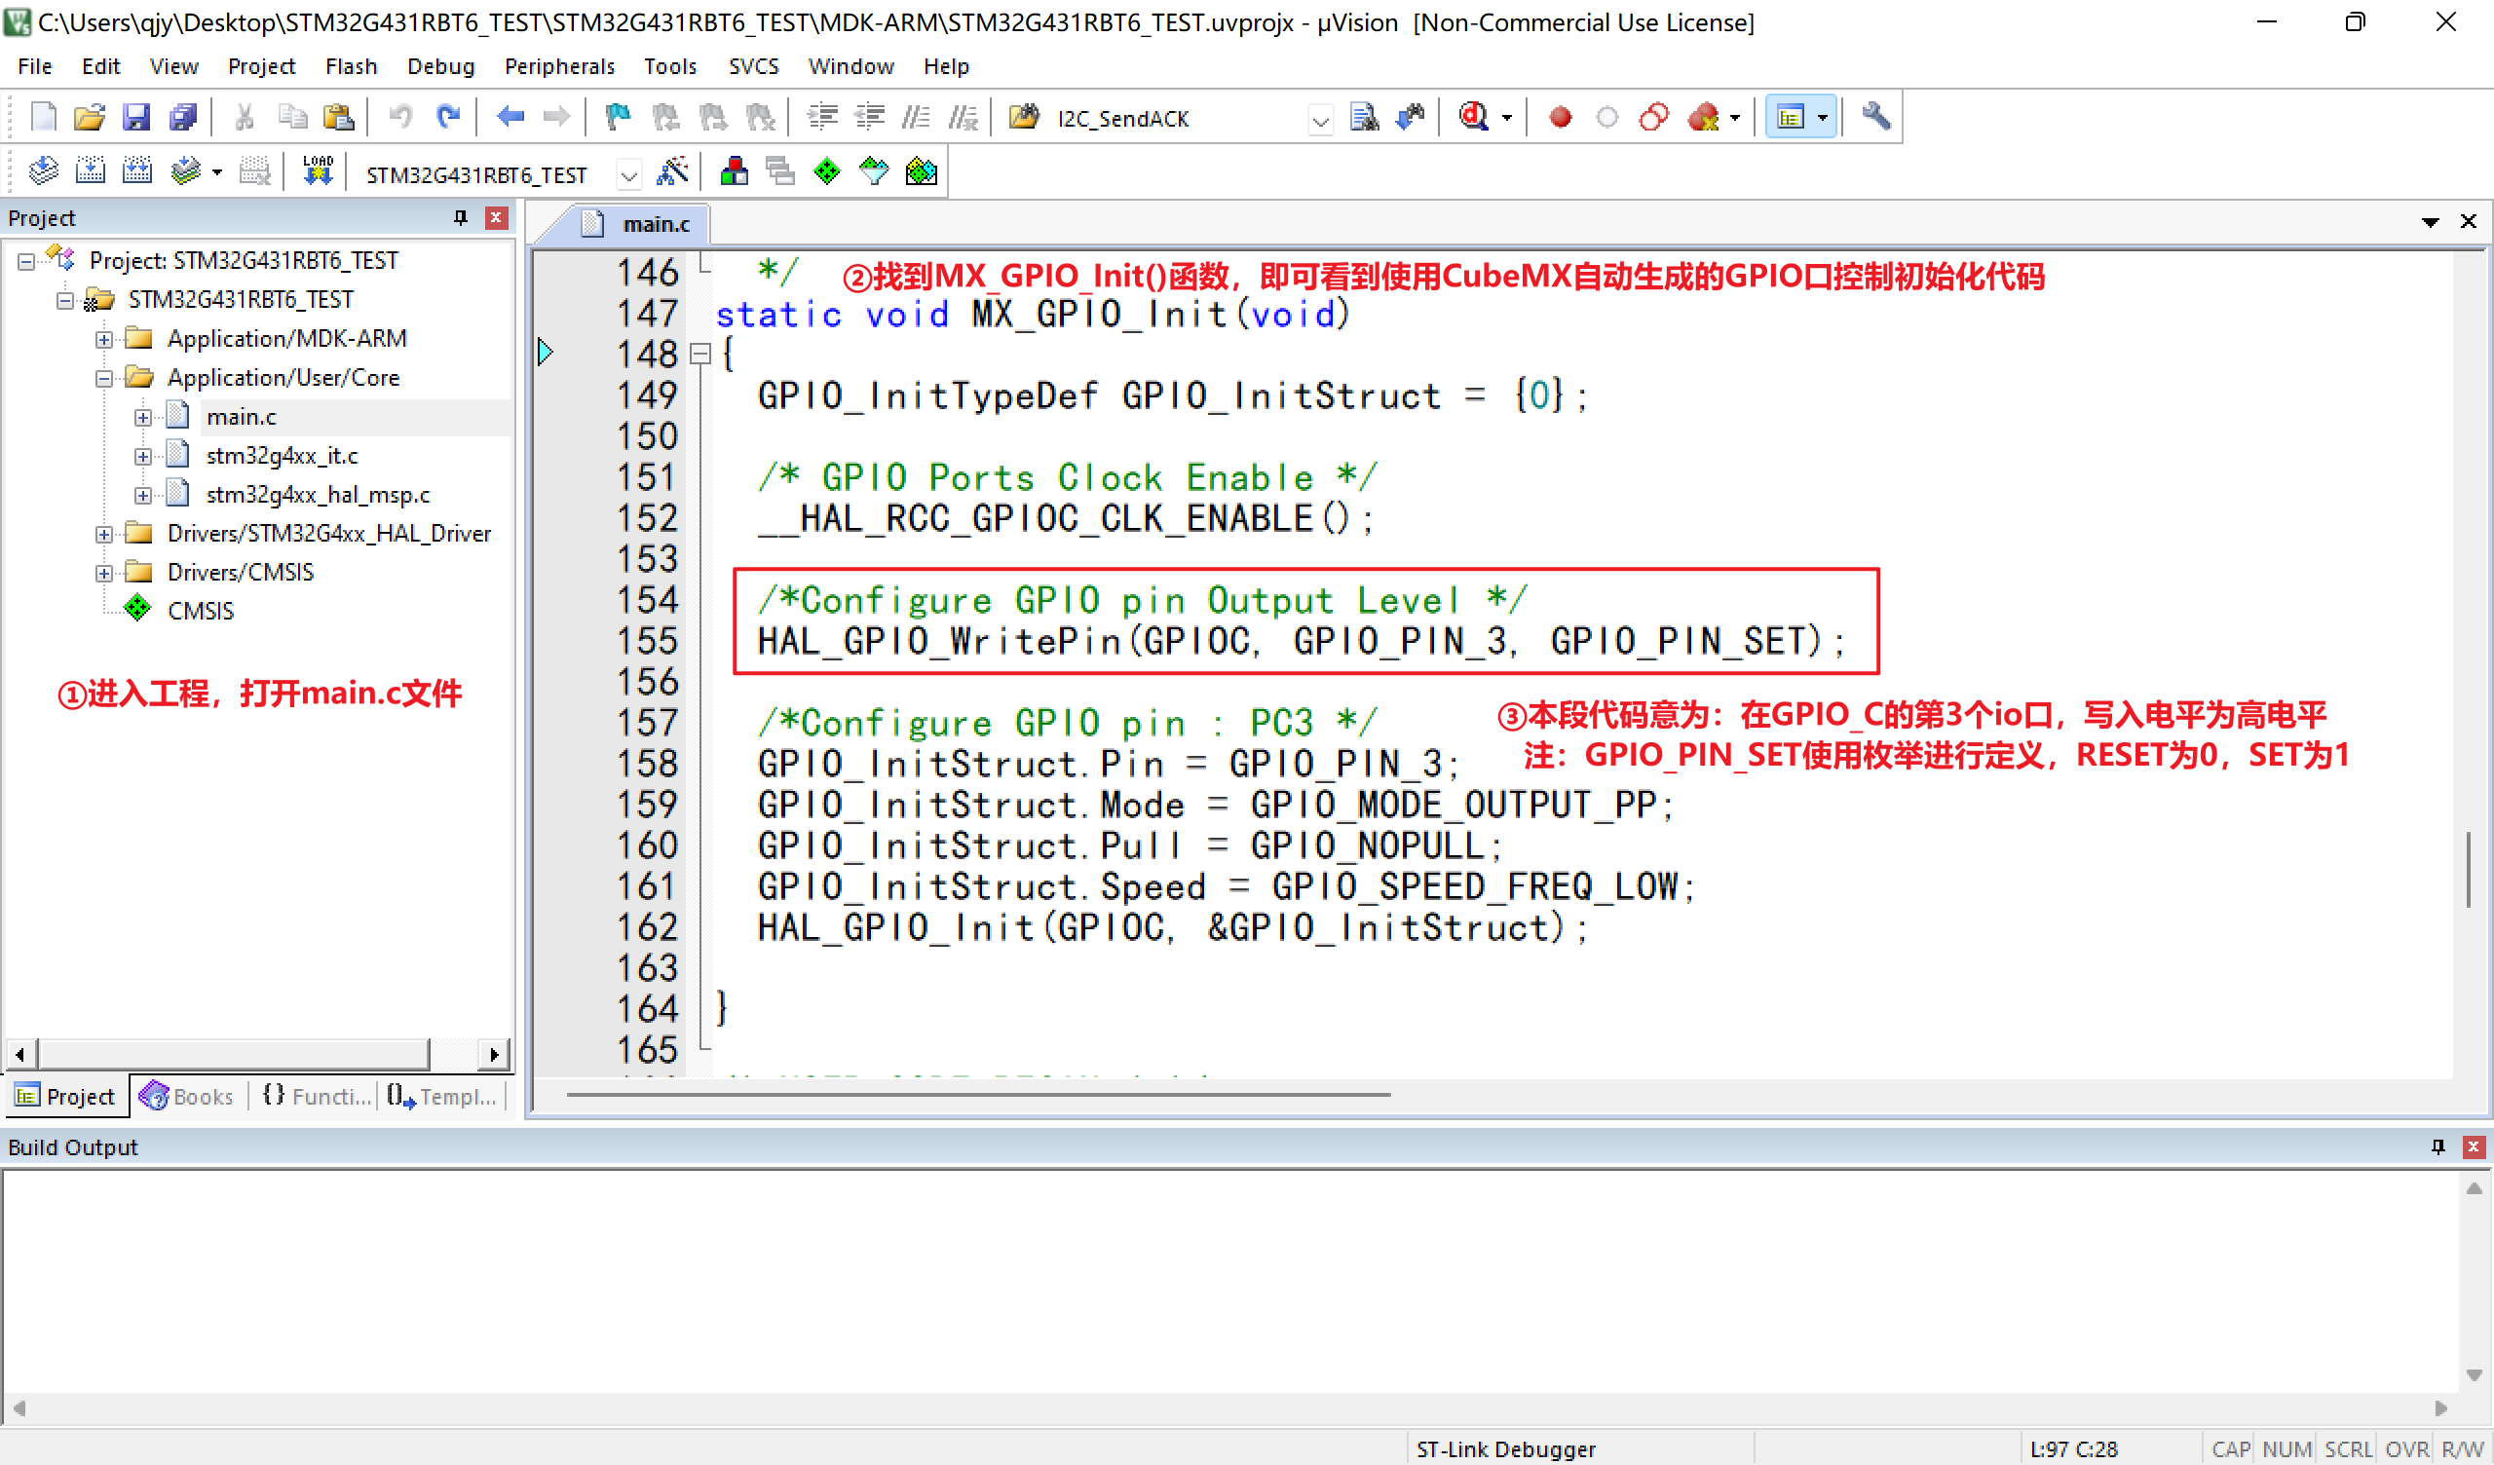Open a file with the Open folder icon
This screenshot has height=1465, width=2494.
89,117
